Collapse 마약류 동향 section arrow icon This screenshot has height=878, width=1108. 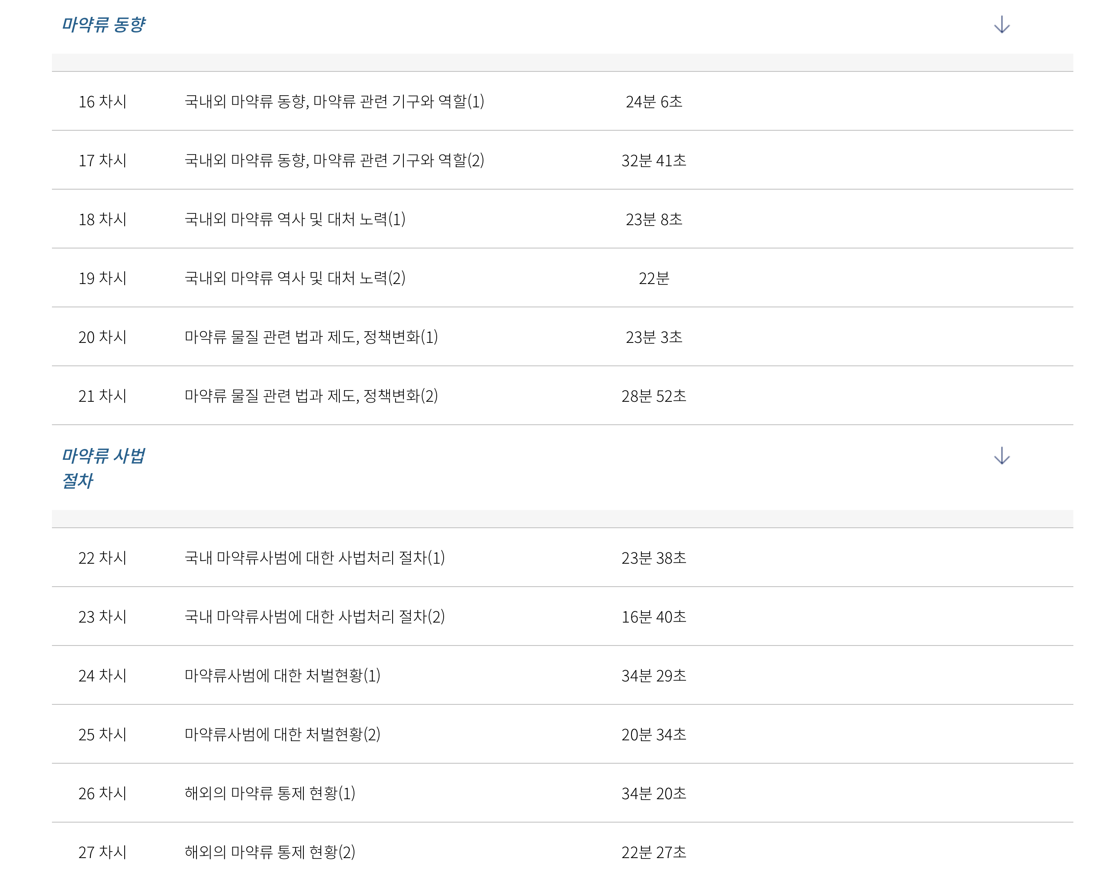[x=1001, y=25]
